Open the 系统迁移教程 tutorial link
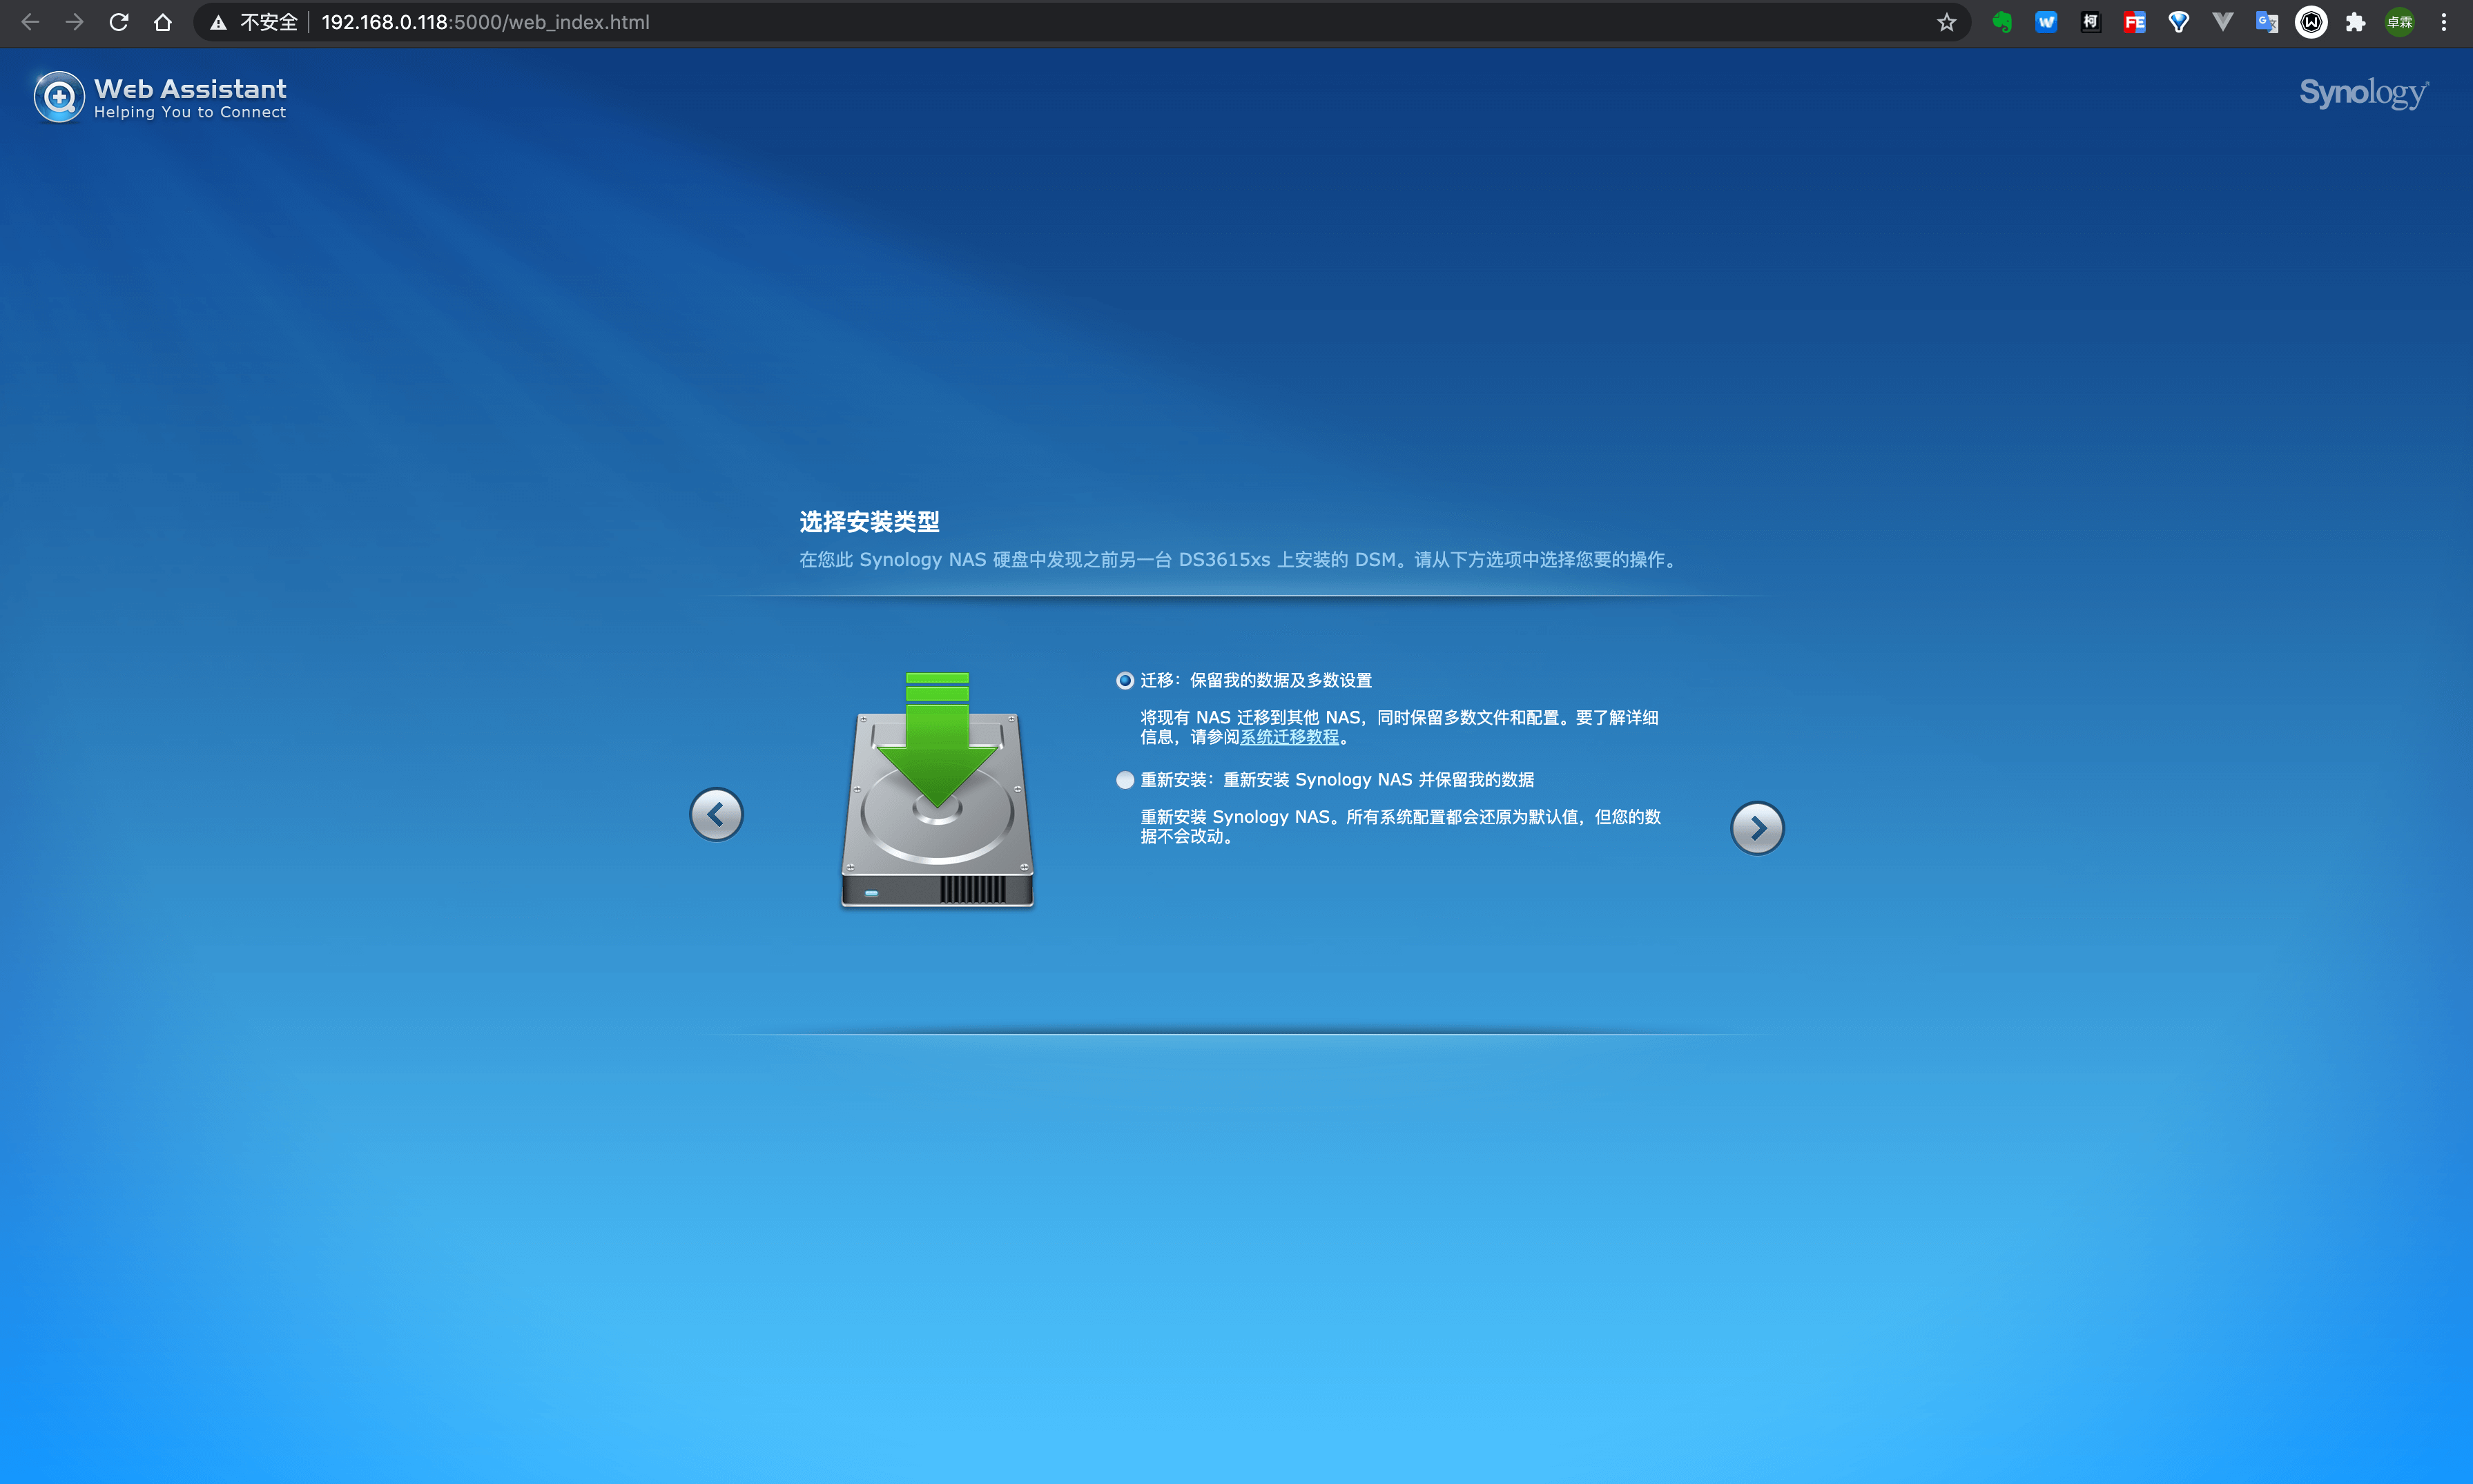The width and height of the screenshot is (2473, 1484). pyautogui.click(x=1289, y=737)
